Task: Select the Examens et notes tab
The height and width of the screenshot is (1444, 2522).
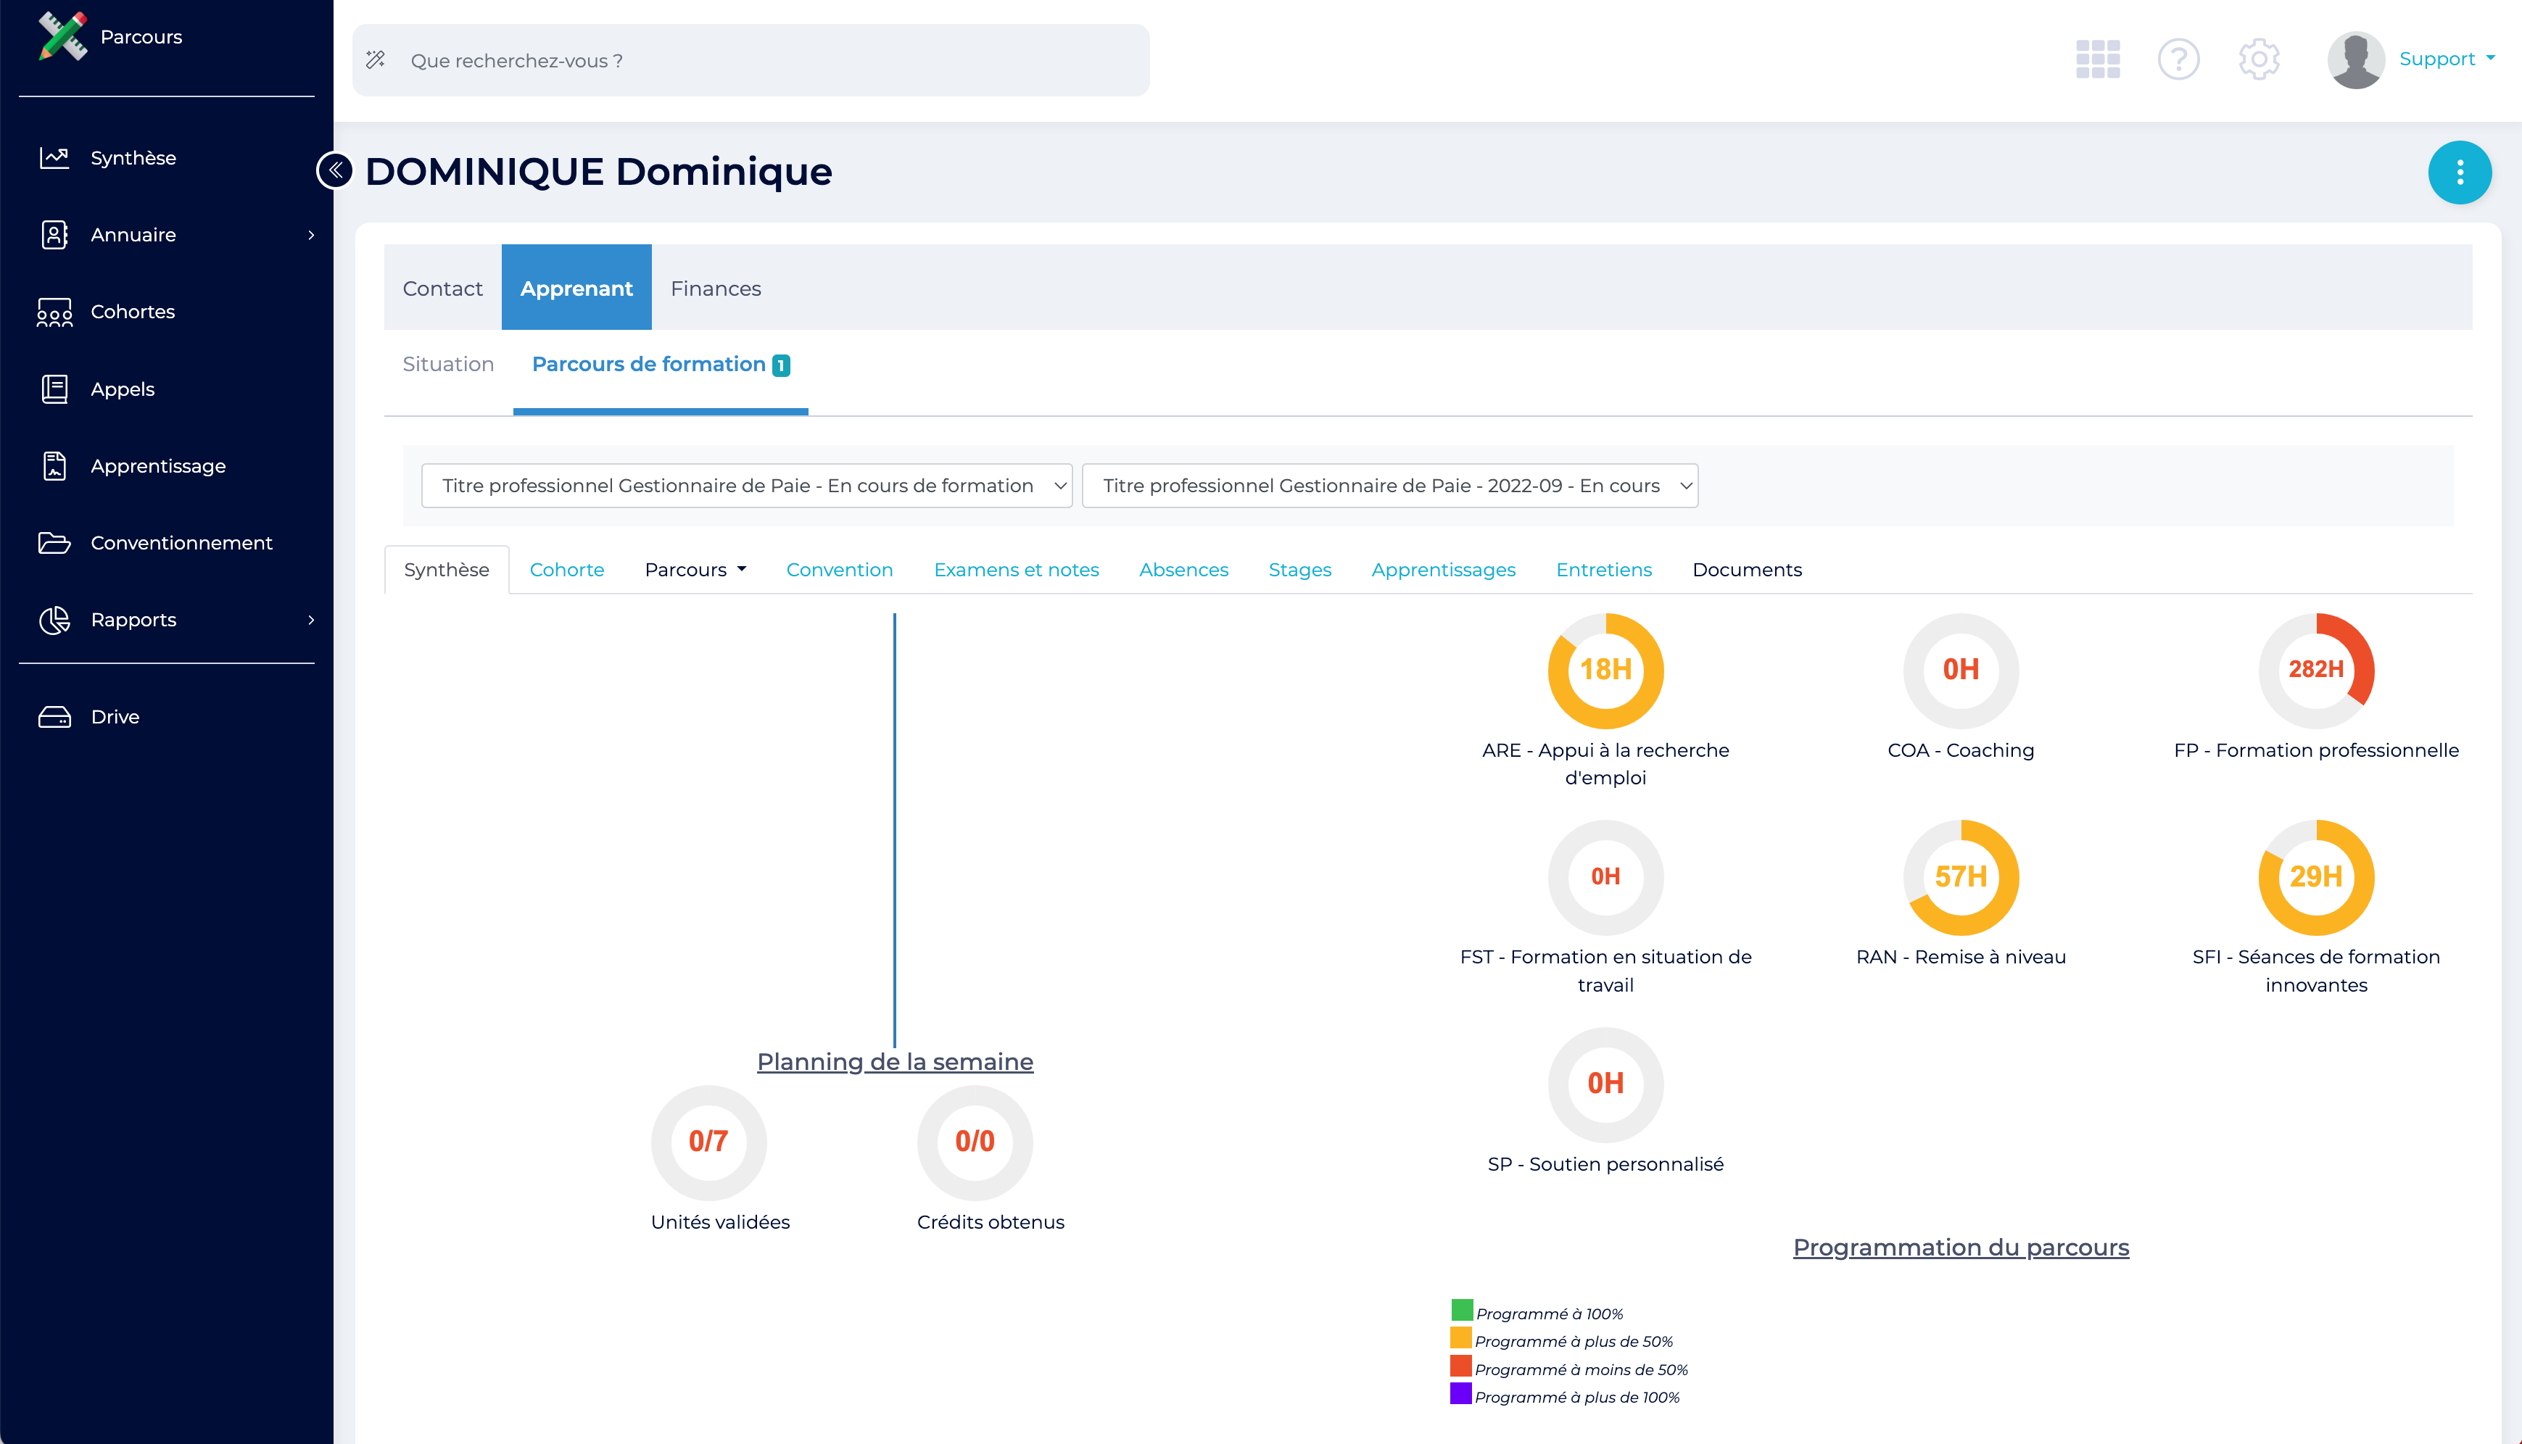Action: pos(1016,569)
